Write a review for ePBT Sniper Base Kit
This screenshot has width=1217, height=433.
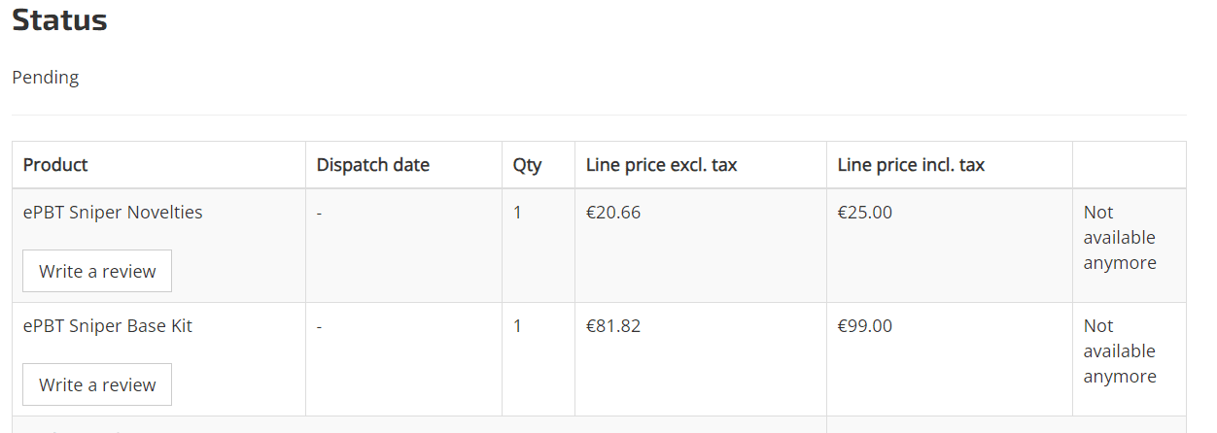tap(97, 384)
